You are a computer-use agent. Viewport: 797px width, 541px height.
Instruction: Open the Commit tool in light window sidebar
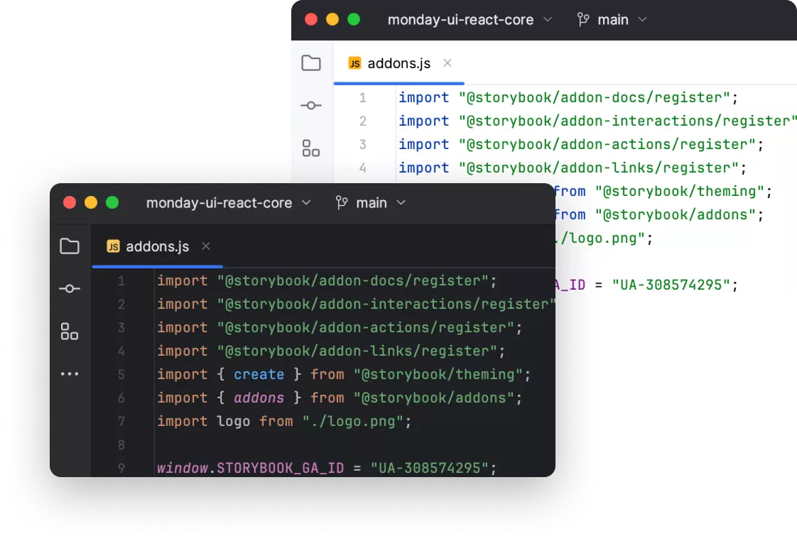[x=311, y=106]
